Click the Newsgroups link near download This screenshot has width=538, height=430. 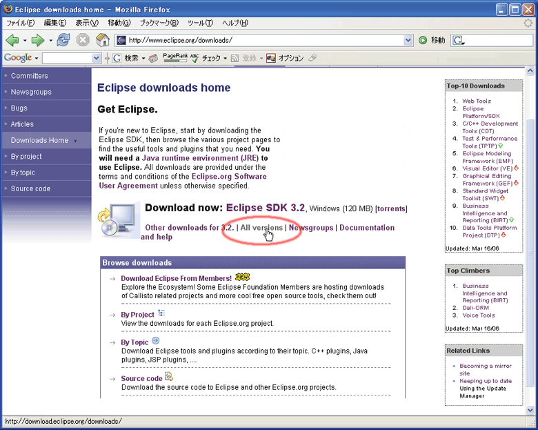click(x=311, y=227)
